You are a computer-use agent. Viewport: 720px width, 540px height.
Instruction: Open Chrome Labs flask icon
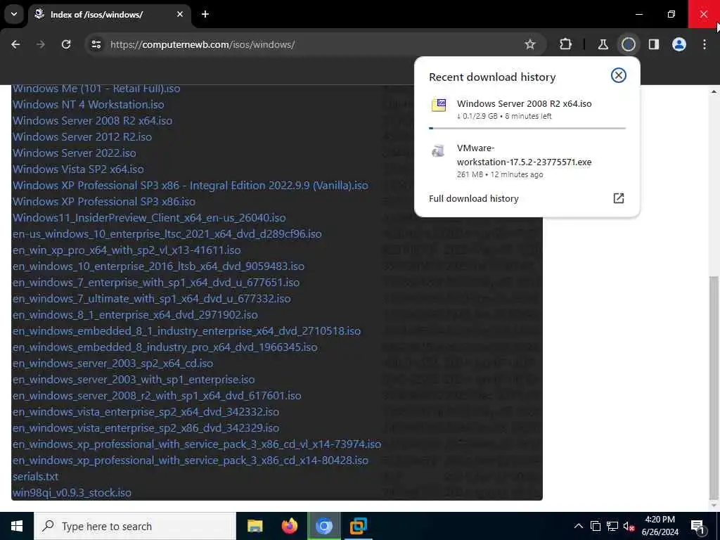coord(603,44)
